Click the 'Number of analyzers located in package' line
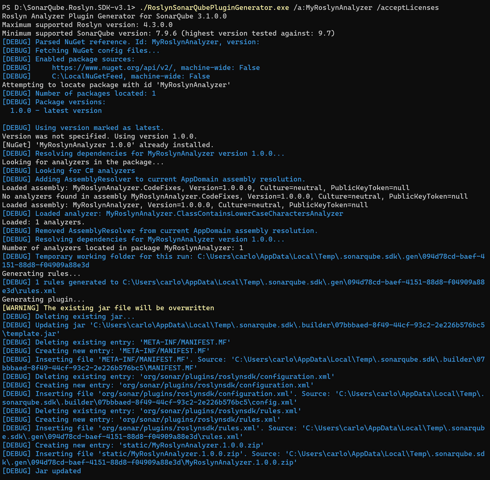The image size is (490, 480). (123, 248)
